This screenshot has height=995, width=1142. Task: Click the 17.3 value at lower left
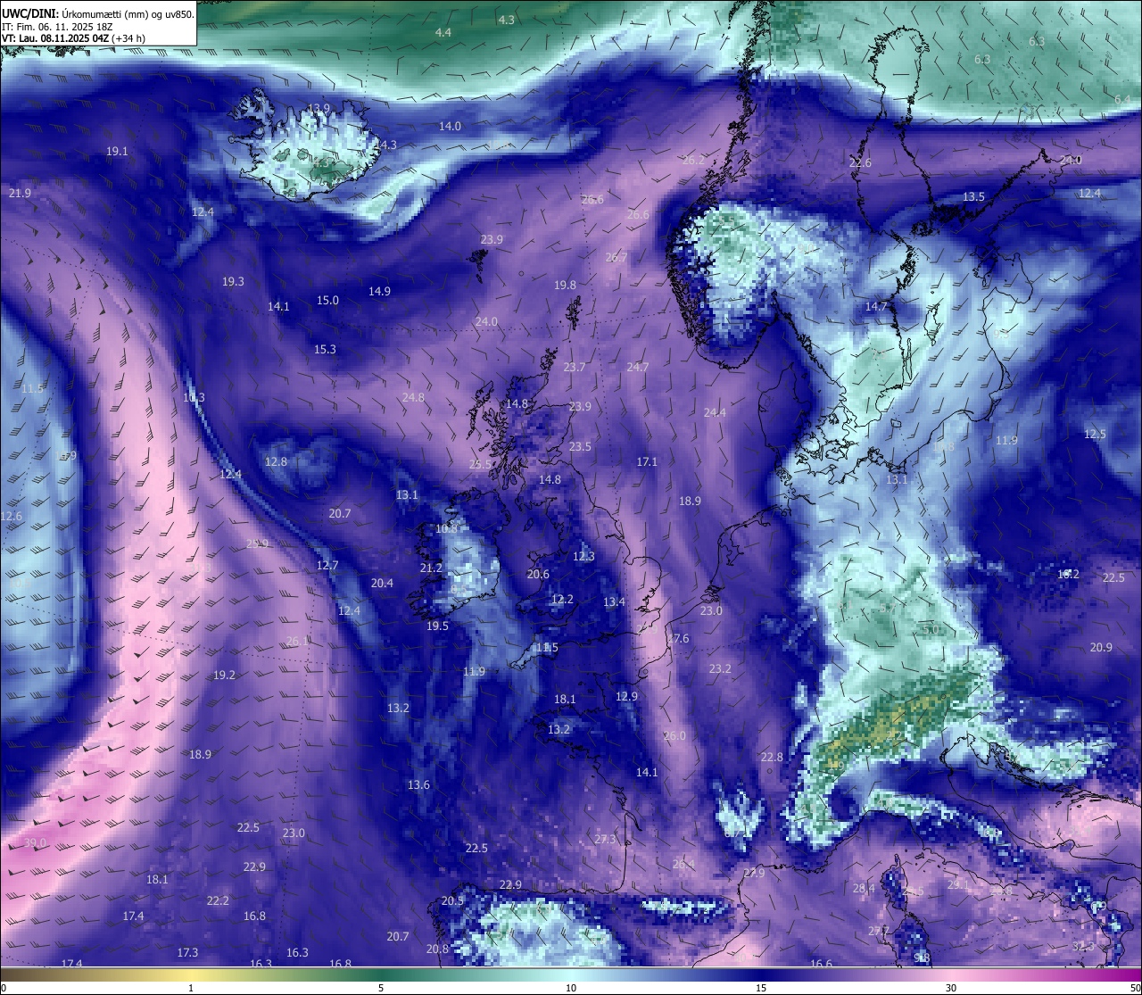point(187,953)
